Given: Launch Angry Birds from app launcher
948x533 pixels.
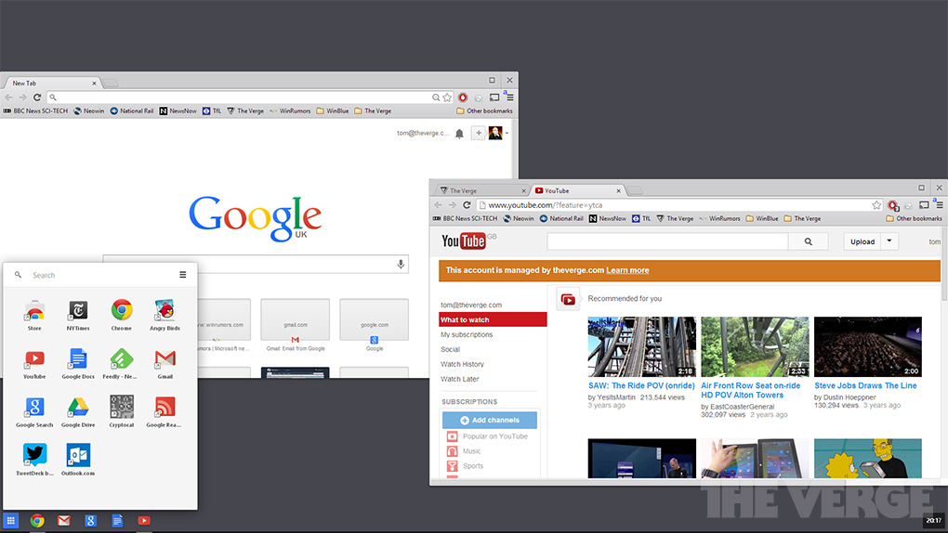Looking at the screenshot, I should click(x=165, y=314).
